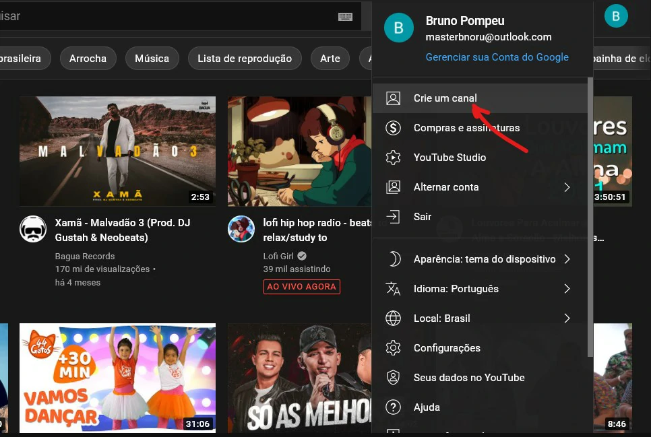The image size is (651, 437).
Task: Open Lofi Girl channel avatar
Action: (x=241, y=229)
